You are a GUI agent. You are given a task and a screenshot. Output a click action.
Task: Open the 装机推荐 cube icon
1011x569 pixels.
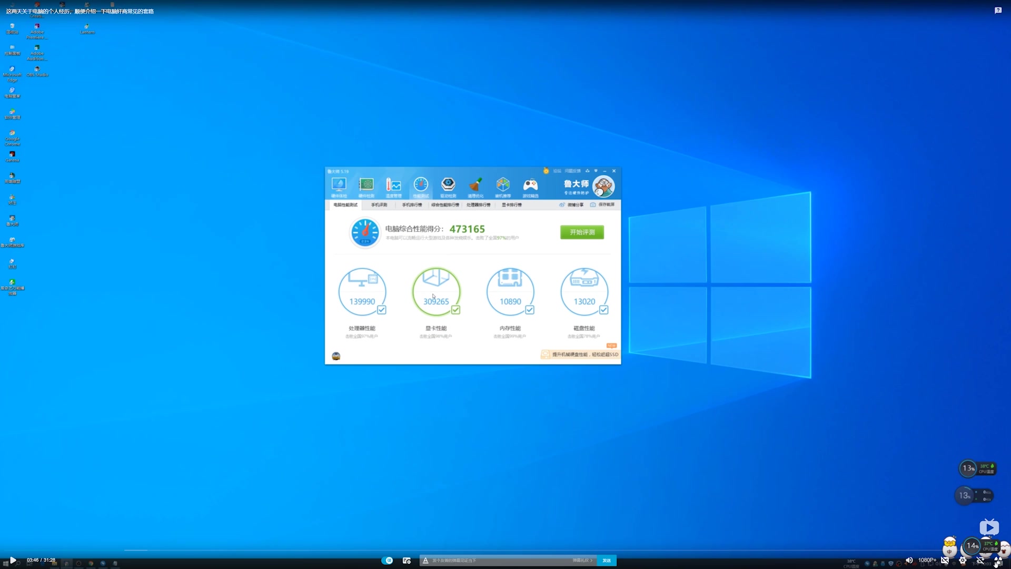pos(503,185)
